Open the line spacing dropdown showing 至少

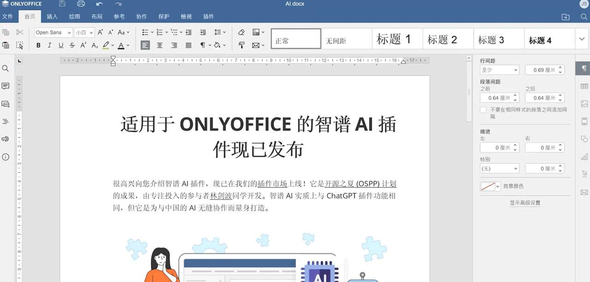pyautogui.click(x=499, y=69)
